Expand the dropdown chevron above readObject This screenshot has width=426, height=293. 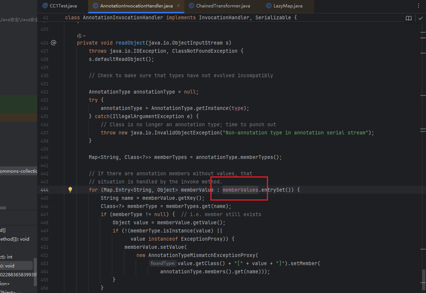tap(84, 36)
